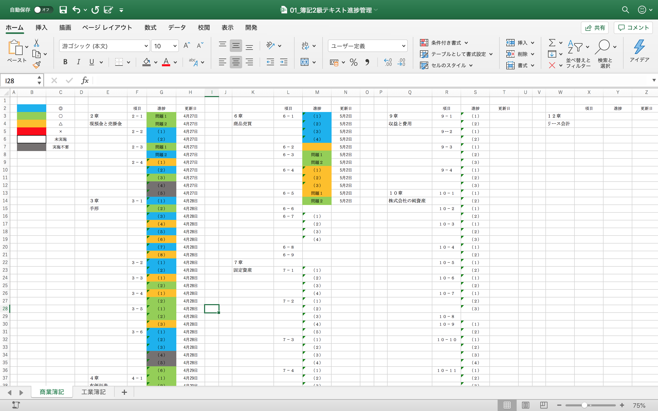The width and height of the screenshot is (658, 411).
Task: Click the Find and Select button
Action: (x=605, y=54)
